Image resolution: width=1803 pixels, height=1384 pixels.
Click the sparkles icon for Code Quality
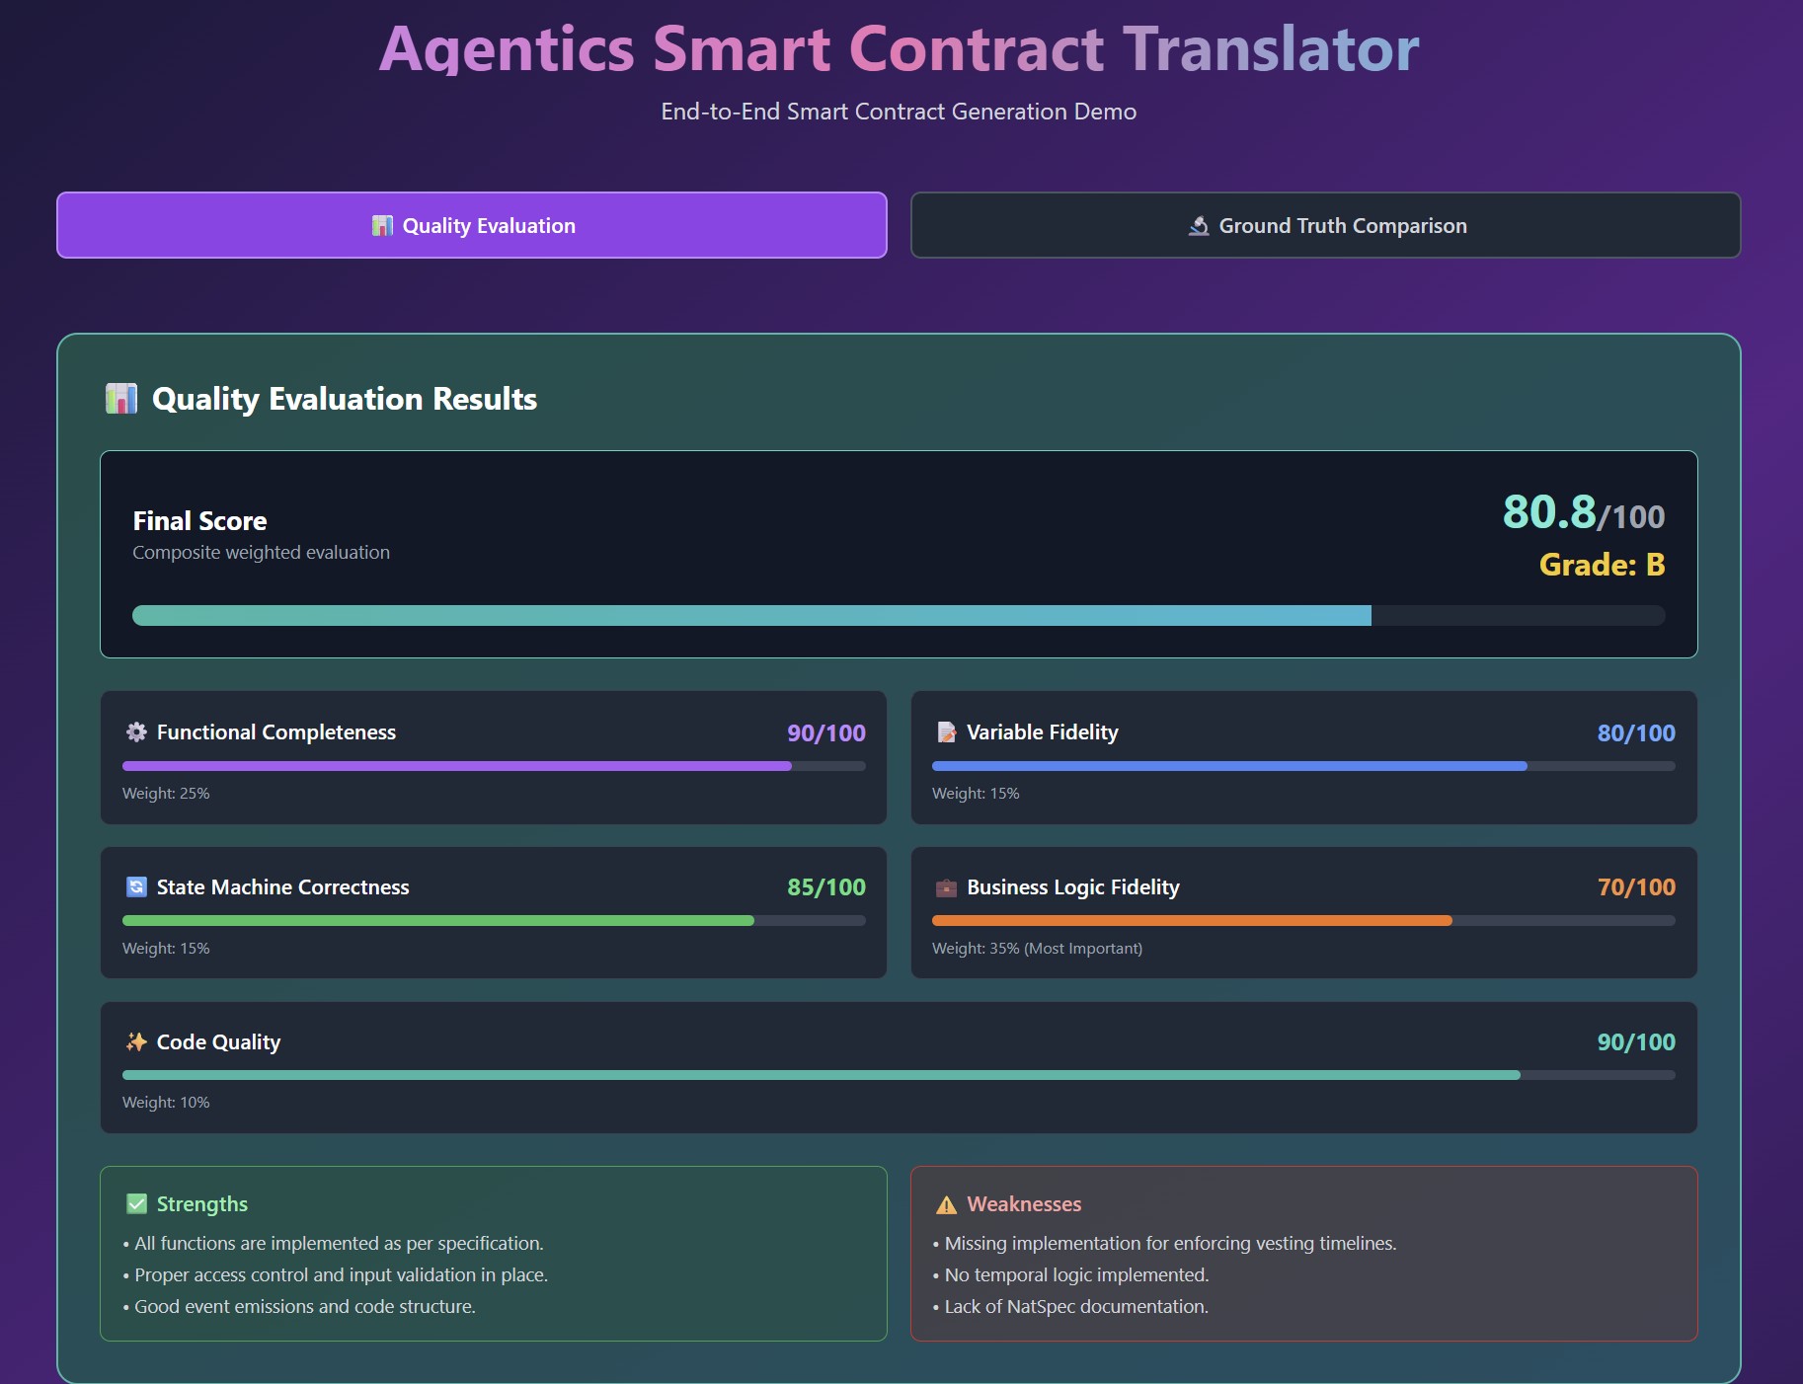point(136,1041)
